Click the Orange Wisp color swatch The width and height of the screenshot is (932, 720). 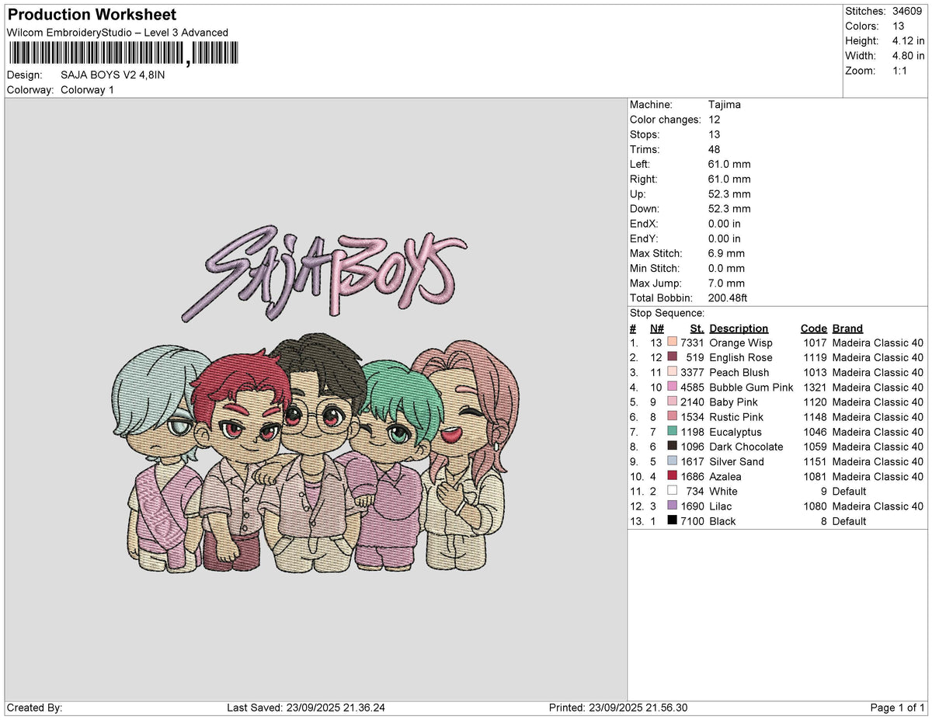(x=672, y=343)
